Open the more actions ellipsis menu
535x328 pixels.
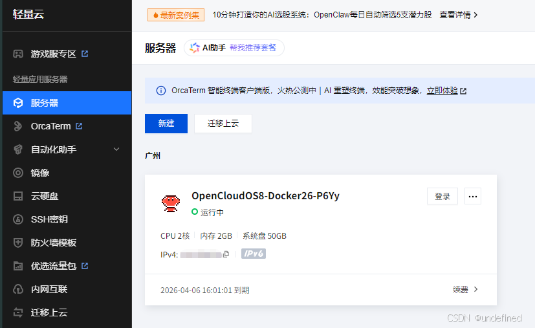click(473, 196)
